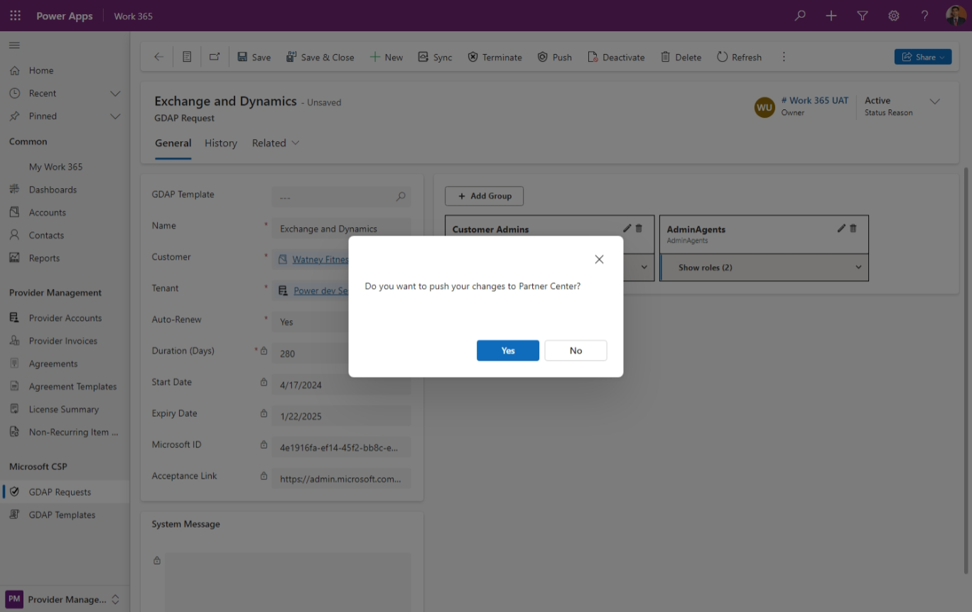The width and height of the screenshot is (972, 612).
Task: Decline the push with No button
Action: [576, 351]
